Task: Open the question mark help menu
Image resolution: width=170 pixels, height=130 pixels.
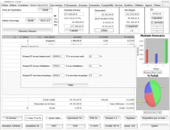Action: (163, 5)
